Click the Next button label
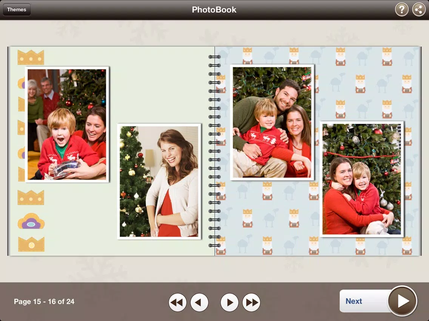This screenshot has height=321, width=429. click(x=354, y=301)
